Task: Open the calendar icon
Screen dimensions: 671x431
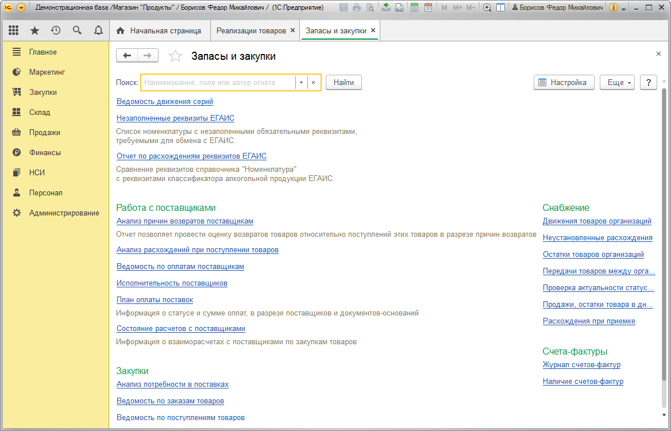Action: 428,7
